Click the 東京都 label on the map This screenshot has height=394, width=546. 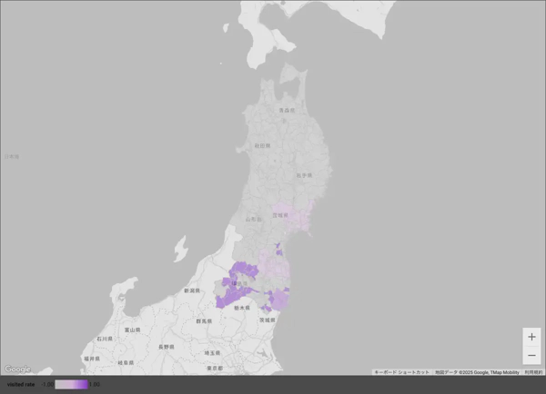[215, 369]
